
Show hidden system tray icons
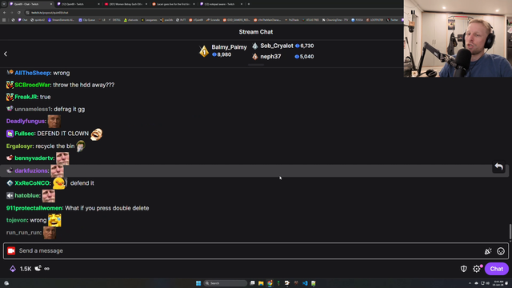(470, 283)
